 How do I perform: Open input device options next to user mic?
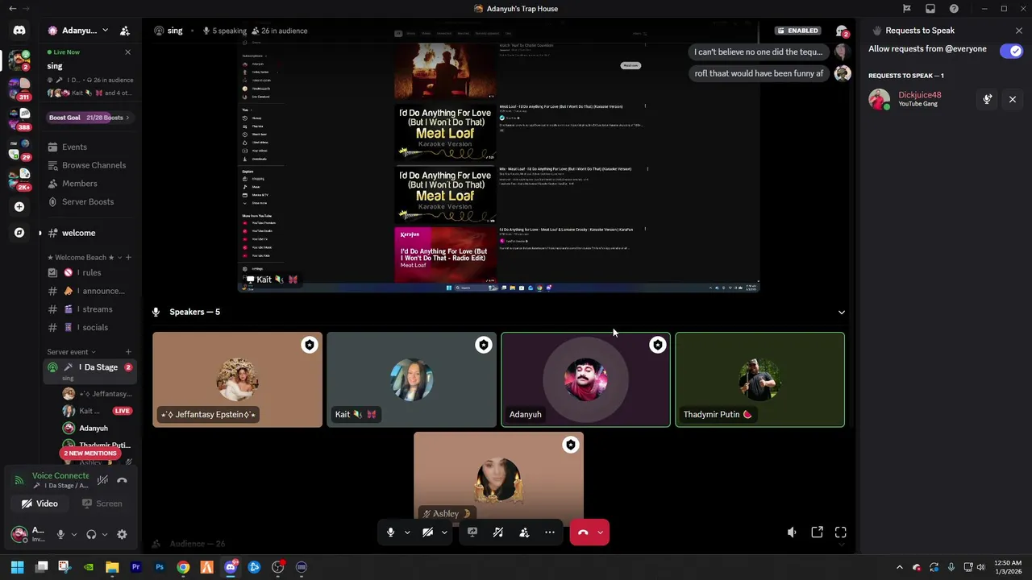pyautogui.click(x=74, y=534)
